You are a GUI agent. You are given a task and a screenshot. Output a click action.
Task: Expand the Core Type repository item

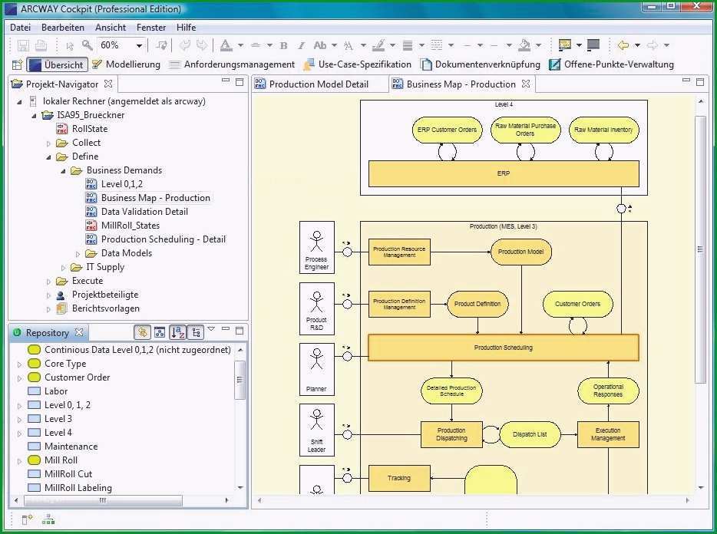point(19,364)
